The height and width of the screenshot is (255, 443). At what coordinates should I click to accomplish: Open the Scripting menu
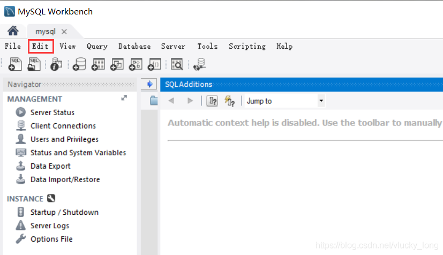(247, 46)
